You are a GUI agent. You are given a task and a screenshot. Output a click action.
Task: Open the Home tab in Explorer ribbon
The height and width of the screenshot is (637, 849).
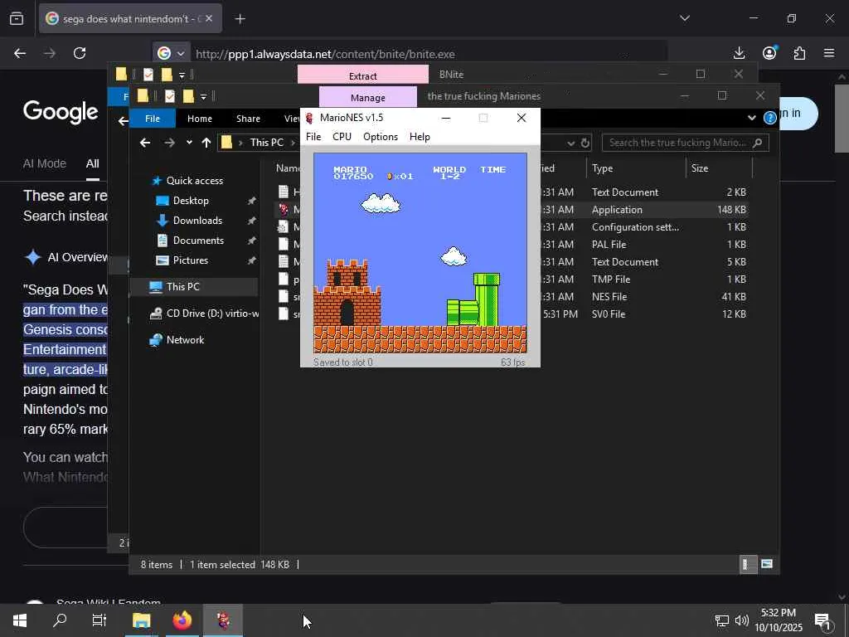200,119
